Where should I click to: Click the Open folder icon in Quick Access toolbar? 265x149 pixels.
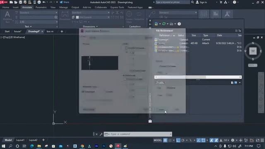tap(16, 2)
